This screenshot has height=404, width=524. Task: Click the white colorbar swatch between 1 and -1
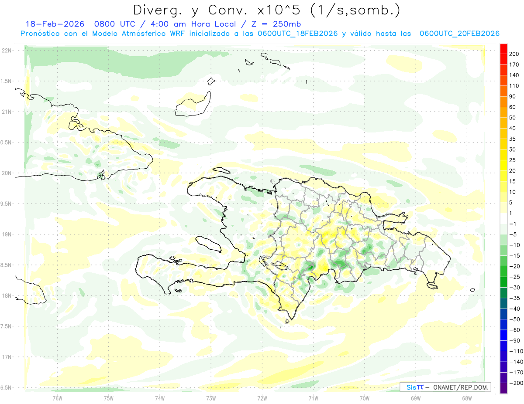(x=503, y=218)
